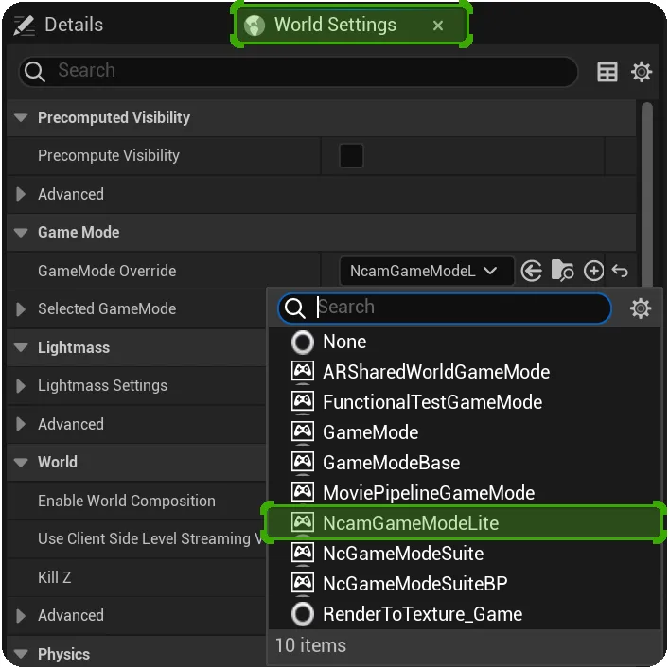Expand Advanced under Lightmass
The image size is (669, 669).
(21, 424)
